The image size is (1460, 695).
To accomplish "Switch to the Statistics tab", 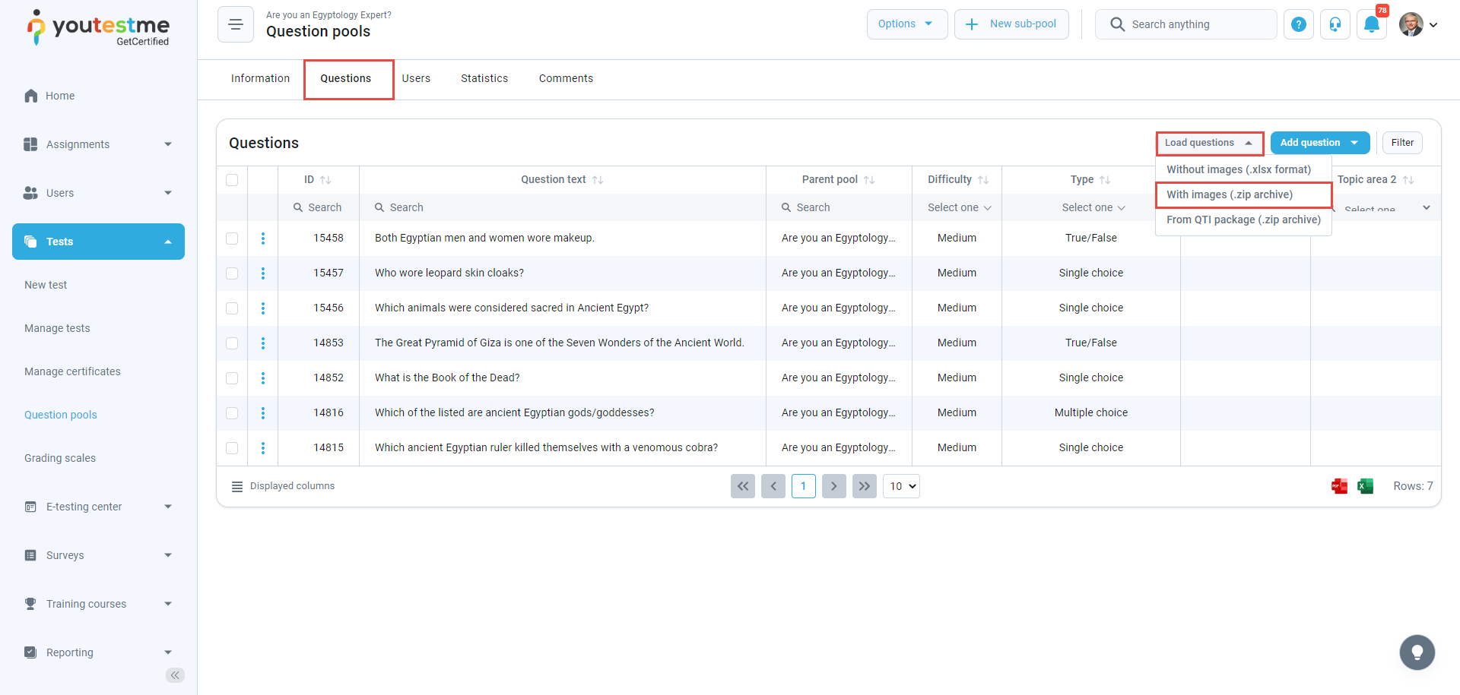I will pyautogui.click(x=484, y=78).
